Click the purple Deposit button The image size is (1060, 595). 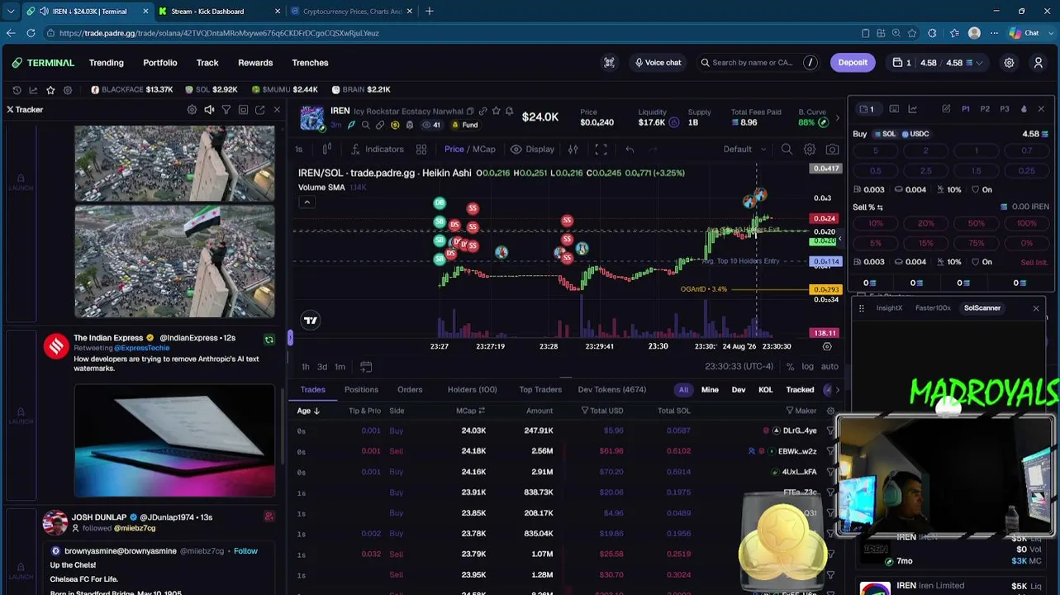(x=853, y=63)
